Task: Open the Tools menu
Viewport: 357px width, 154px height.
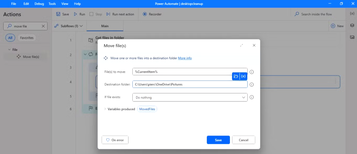Action: coord(52,4)
